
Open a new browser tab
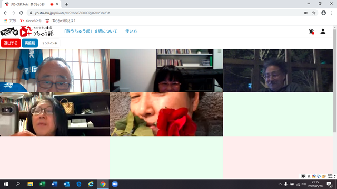pos(66,4)
